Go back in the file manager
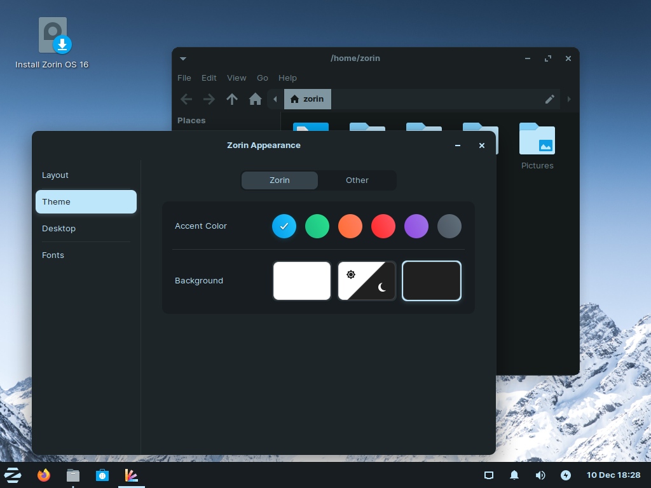 click(186, 99)
